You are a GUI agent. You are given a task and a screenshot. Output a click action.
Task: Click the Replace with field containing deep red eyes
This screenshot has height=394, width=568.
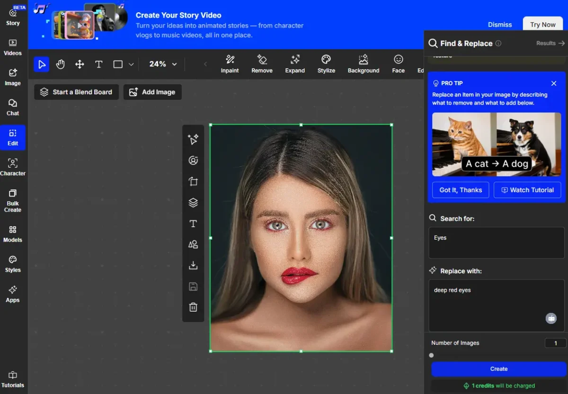pyautogui.click(x=497, y=305)
